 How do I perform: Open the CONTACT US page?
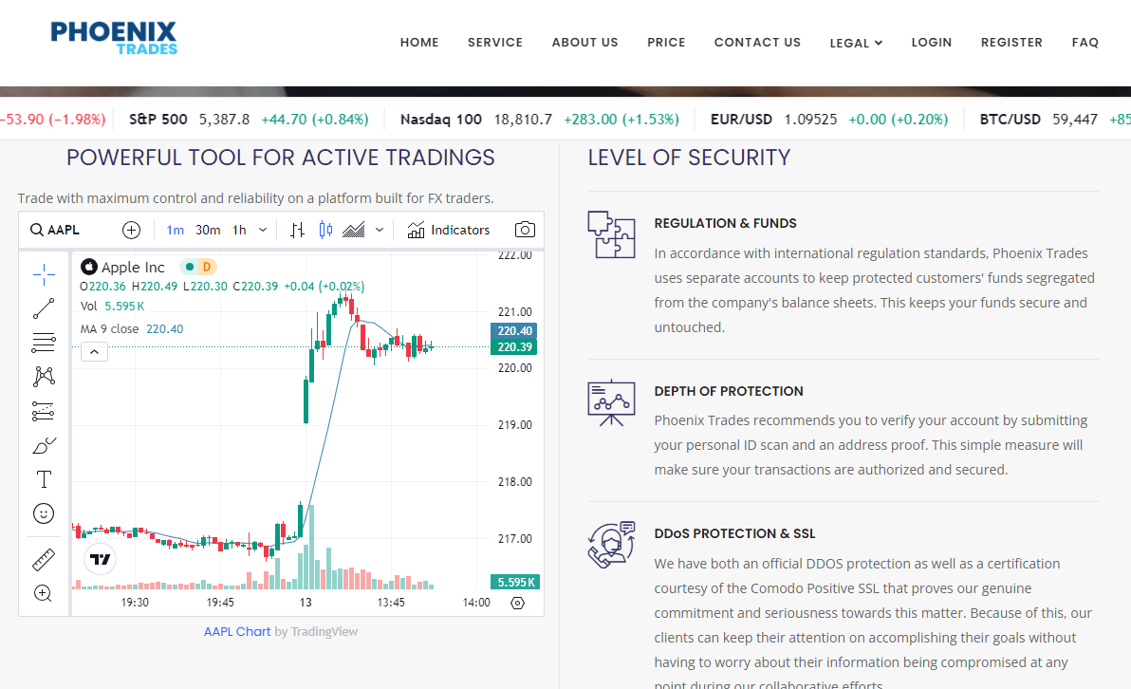(x=757, y=43)
